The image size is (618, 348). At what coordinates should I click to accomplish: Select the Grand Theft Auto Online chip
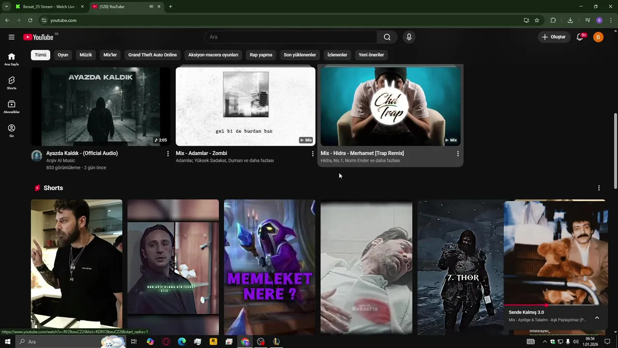(x=153, y=55)
